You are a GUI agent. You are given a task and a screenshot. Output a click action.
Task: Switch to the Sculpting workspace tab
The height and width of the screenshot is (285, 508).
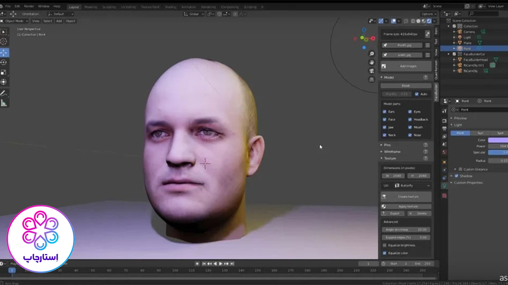click(x=109, y=7)
